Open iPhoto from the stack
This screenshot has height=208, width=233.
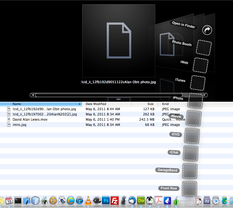195,101
